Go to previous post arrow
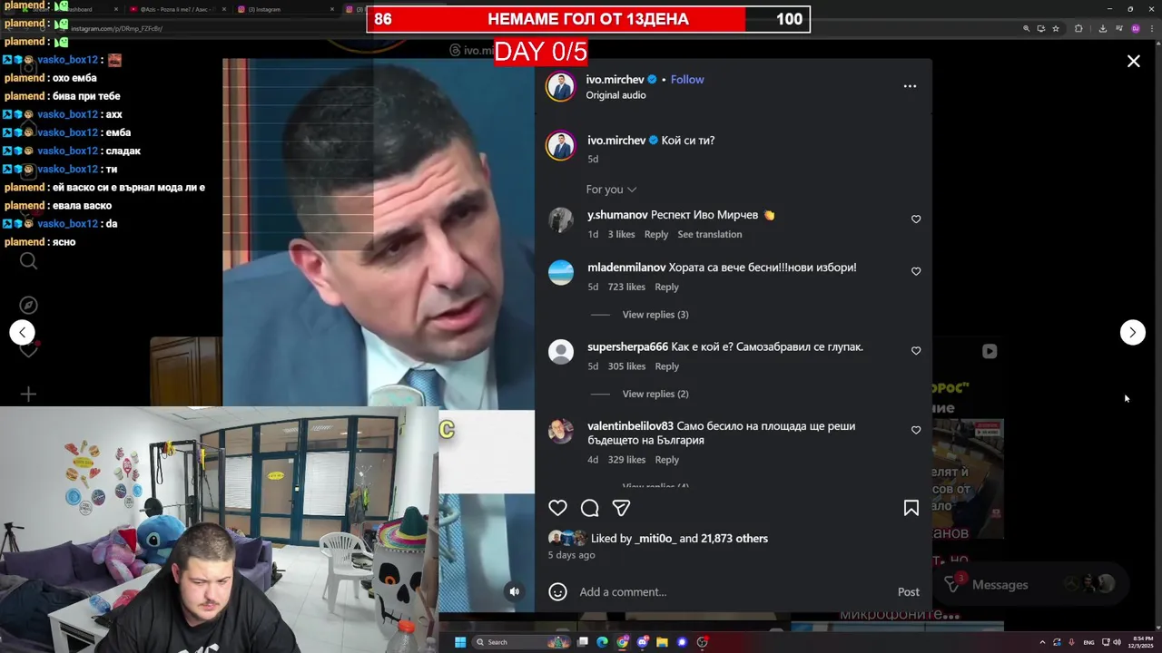Viewport: 1162px width, 653px height. tap(22, 332)
